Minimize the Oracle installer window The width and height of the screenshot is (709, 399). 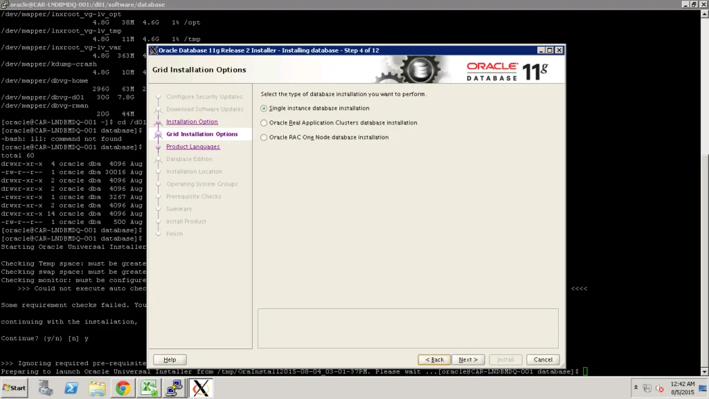point(541,50)
